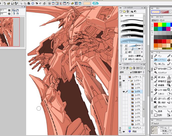Switch to the 画像 tab in Layer panel
Image resolution: width=172 pixels, height=136 pixels.
tap(120, 78)
